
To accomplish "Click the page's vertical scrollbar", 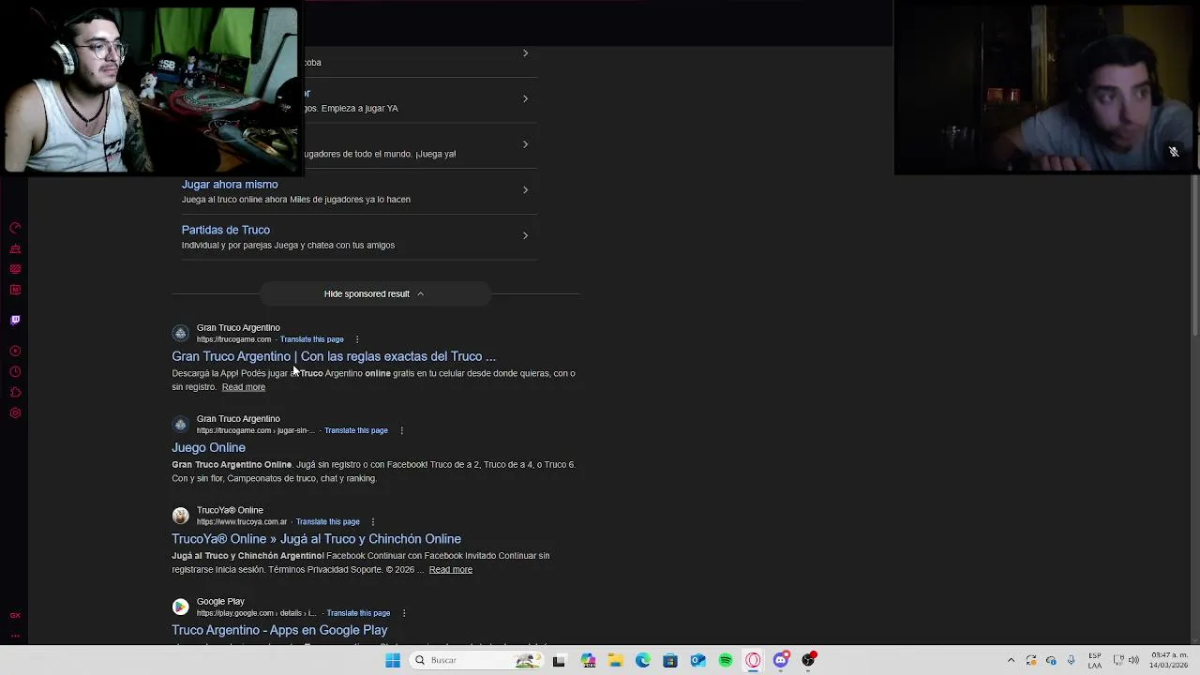I will tap(1194, 253).
